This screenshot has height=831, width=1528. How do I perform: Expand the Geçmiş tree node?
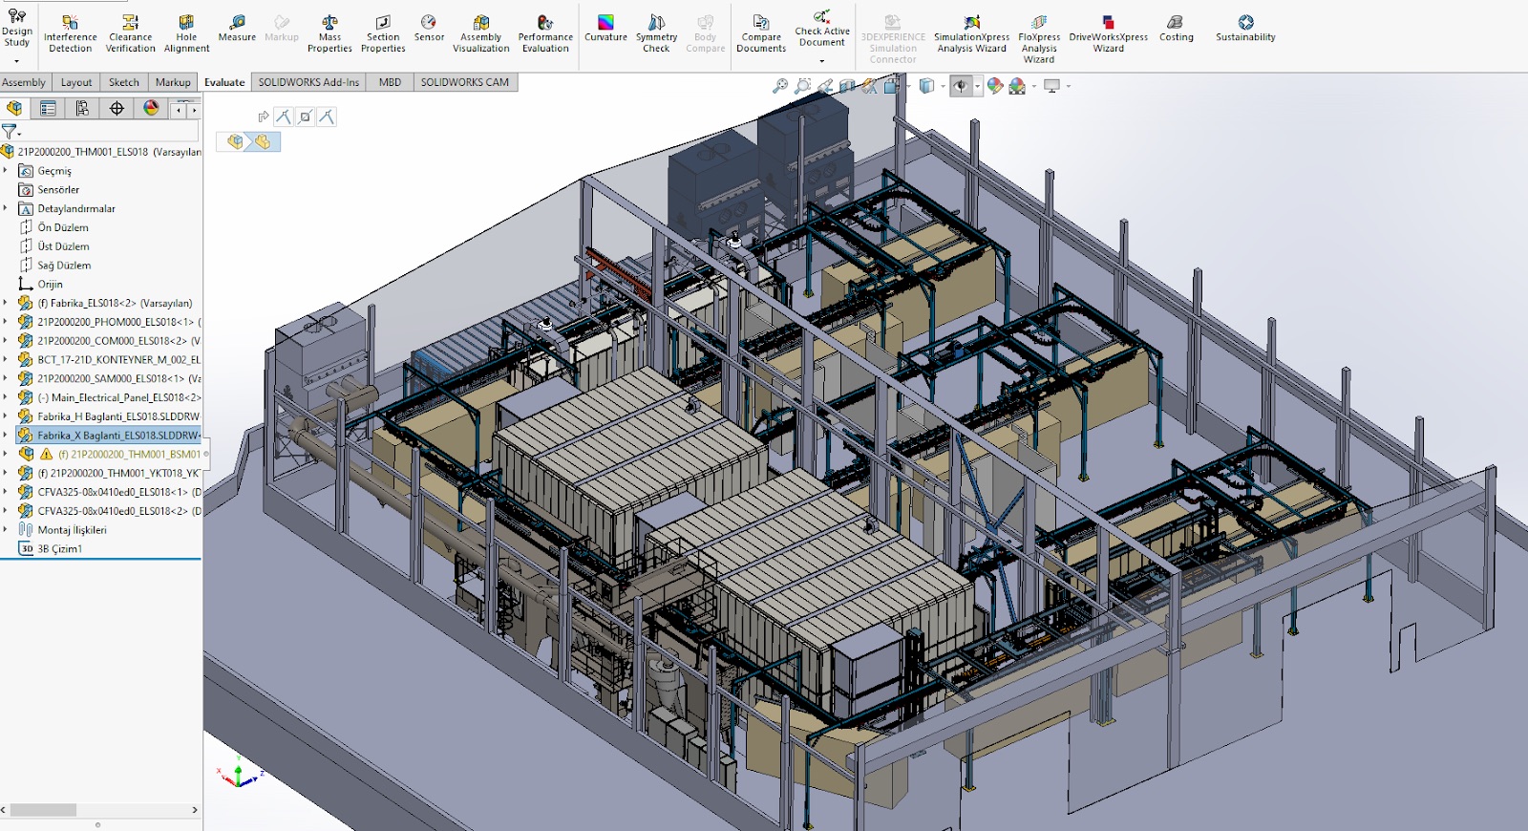5,170
